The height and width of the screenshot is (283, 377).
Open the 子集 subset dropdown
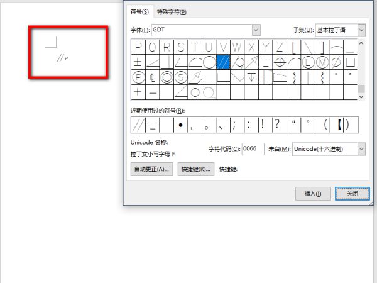tap(361, 30)
